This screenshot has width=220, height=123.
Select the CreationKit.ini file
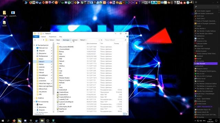[x=64, y=95]
